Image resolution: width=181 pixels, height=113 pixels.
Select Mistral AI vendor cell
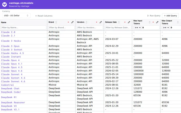[x=90, y=85]
